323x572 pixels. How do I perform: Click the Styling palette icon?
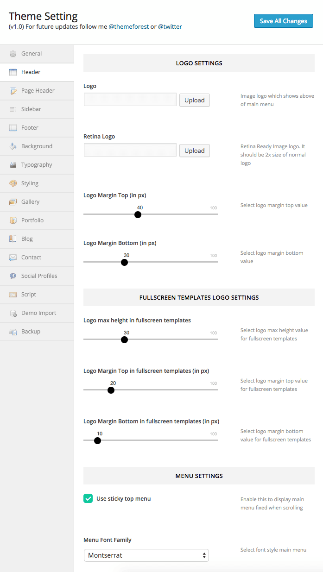(13, 183)
